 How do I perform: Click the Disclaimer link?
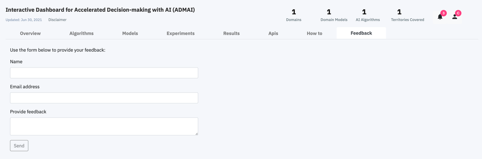click(x=57, y=20)
